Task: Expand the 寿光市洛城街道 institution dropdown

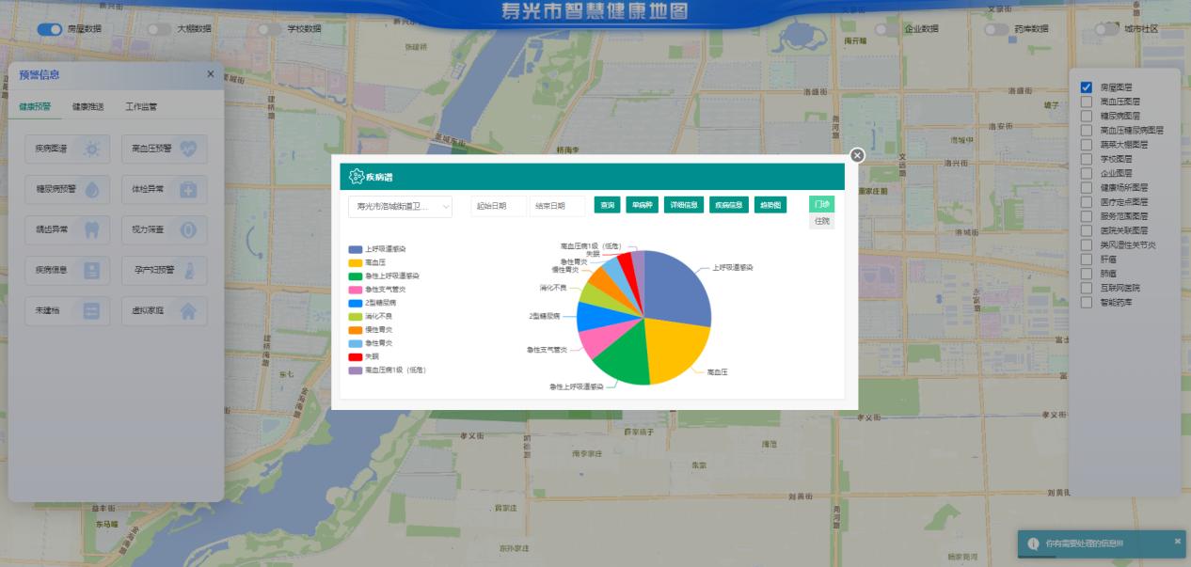Action: point(400,206)
